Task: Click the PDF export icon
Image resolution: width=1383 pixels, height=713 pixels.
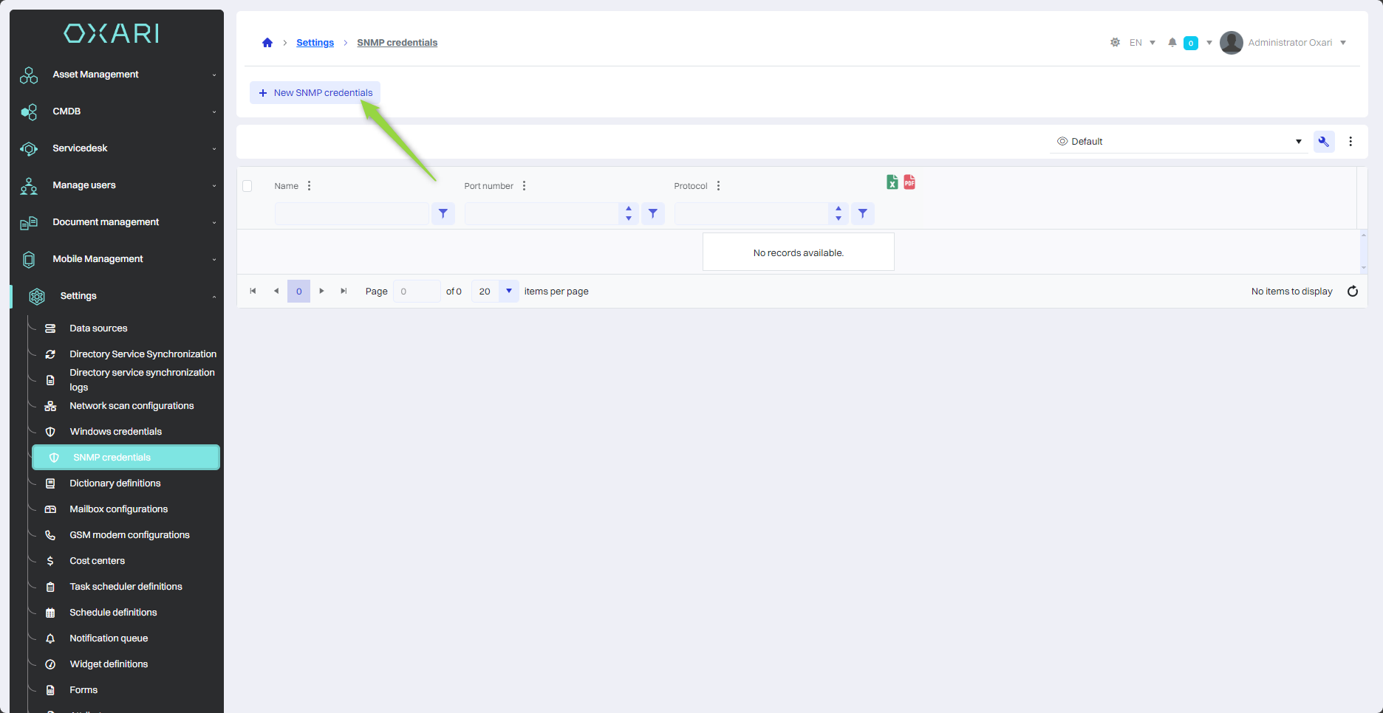Action: click(x=909, y=182)
